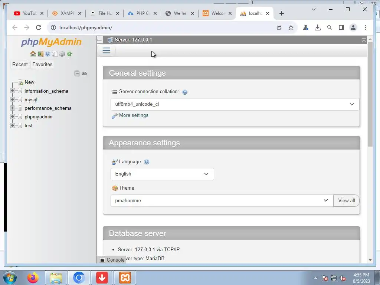Click the phpMyAdmin Home icon

tap(33, 54)
